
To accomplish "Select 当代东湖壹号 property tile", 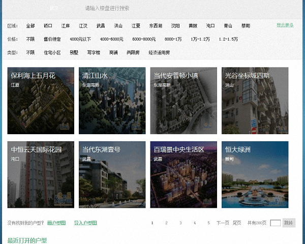I will coord(112,174).
